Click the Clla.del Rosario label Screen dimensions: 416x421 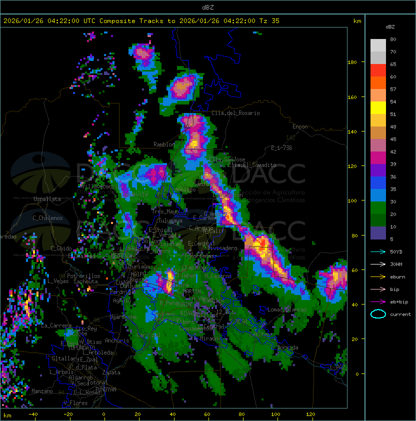235,113
